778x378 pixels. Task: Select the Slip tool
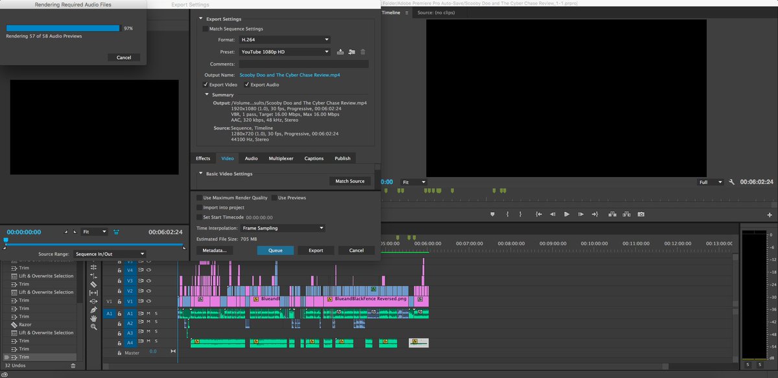point(93,293)
